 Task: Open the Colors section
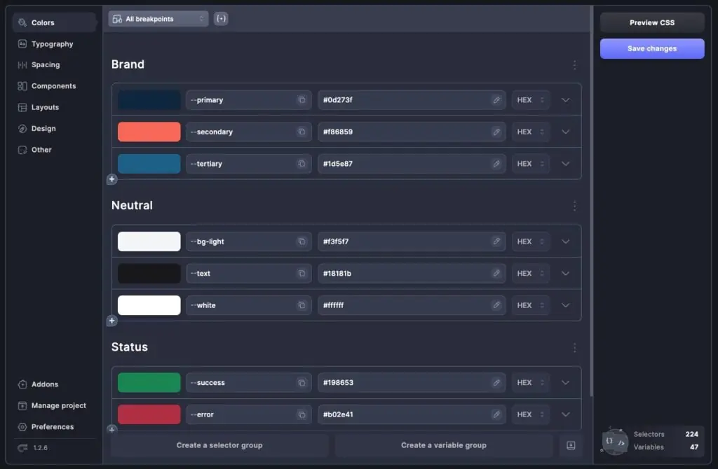click(x=54, y=22)
